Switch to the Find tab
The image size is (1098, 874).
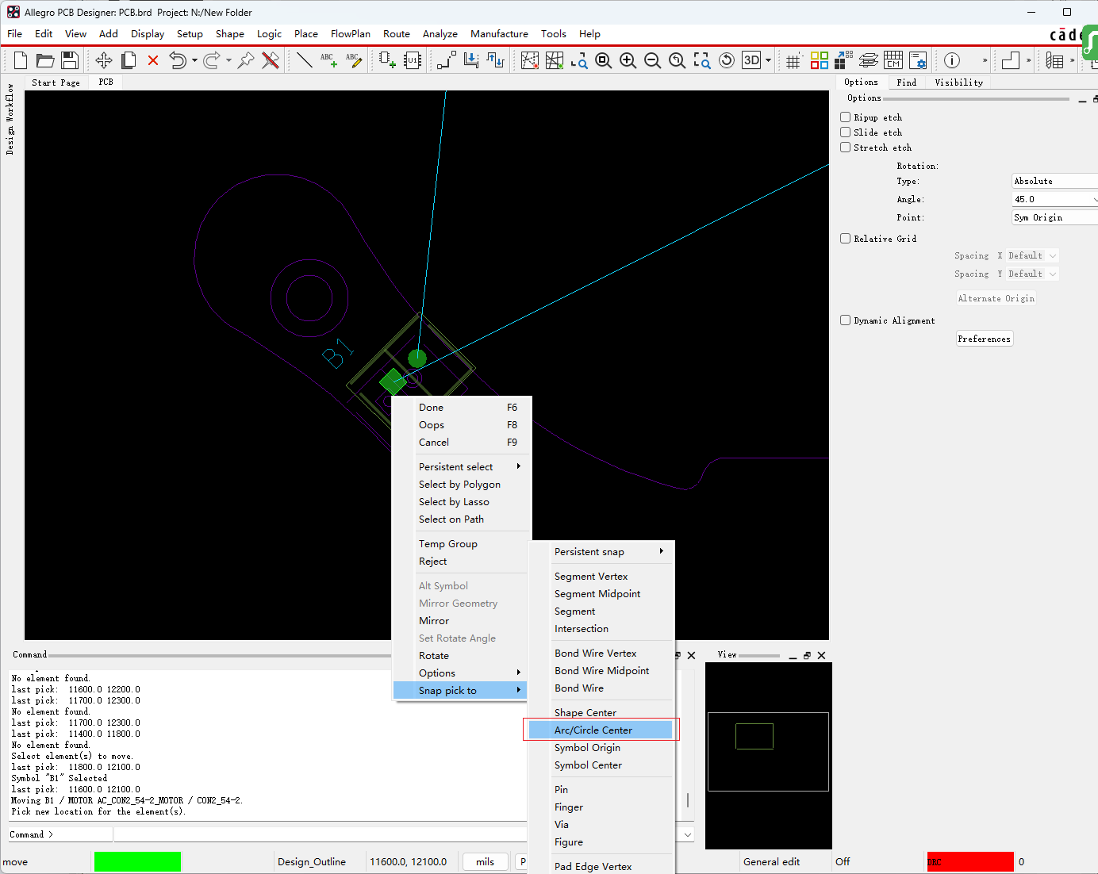[906, 82]
